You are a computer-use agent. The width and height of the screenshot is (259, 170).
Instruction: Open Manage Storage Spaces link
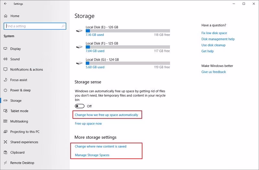tap(92, 155)
